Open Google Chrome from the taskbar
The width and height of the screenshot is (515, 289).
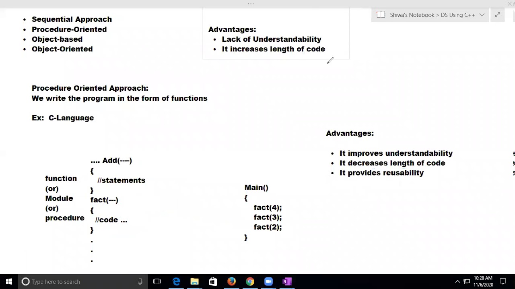(x=250, y=281)
